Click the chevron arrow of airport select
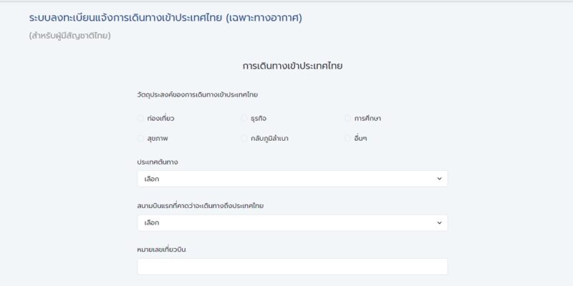This screenshot has height=286, width=573. [x=439, y=222]
